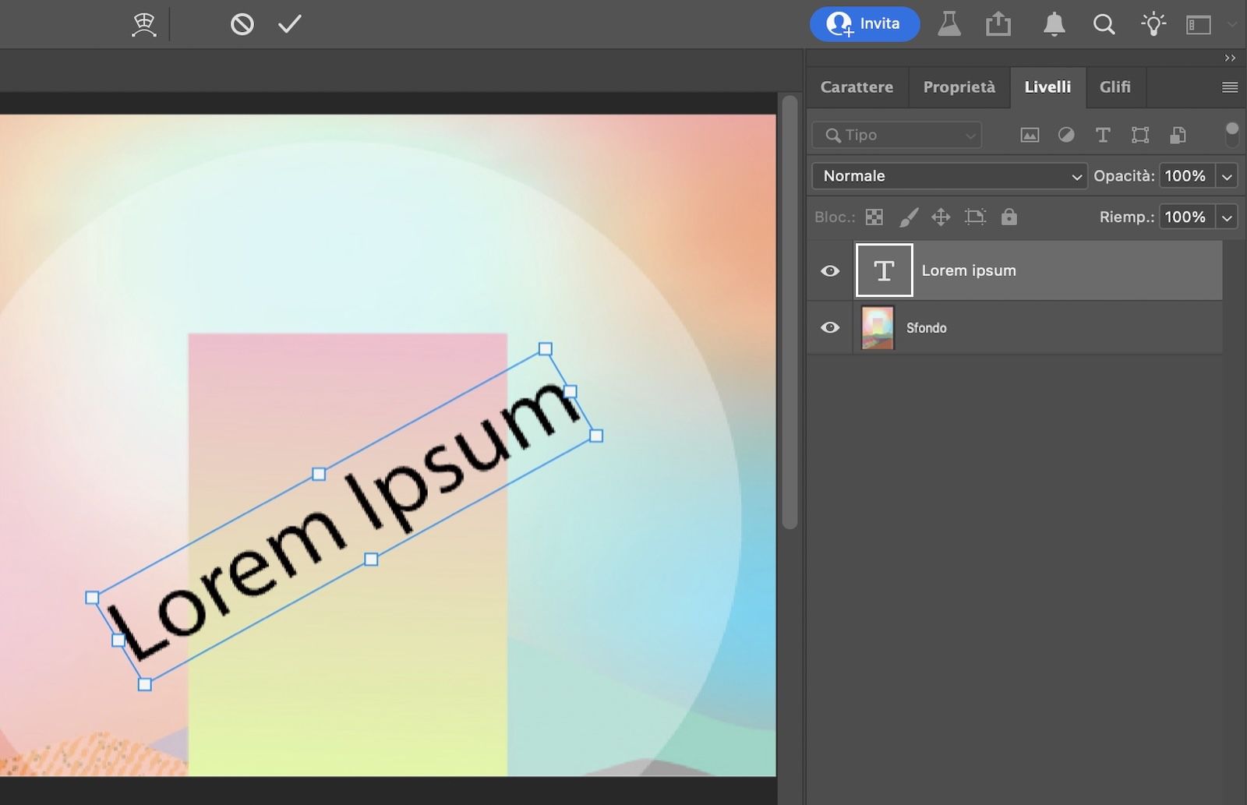This screenshot has width=1247, height=805.
Task: Expand the Riemp. slider arrow
Action: [x=1227, y=217]
